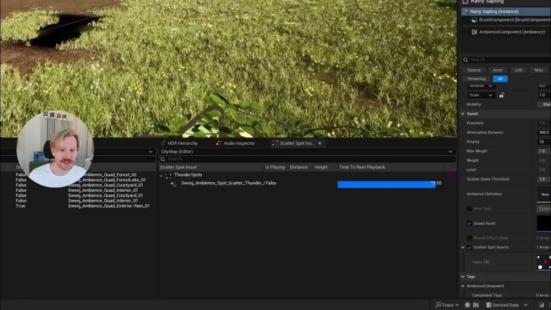Close the Scatter Spot Inspector tab
The image size is (551, 310).
pyautogui.click(x=320, y=143)
